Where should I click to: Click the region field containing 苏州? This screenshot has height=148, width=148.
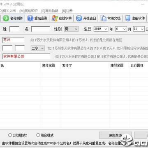click(14, 40)
